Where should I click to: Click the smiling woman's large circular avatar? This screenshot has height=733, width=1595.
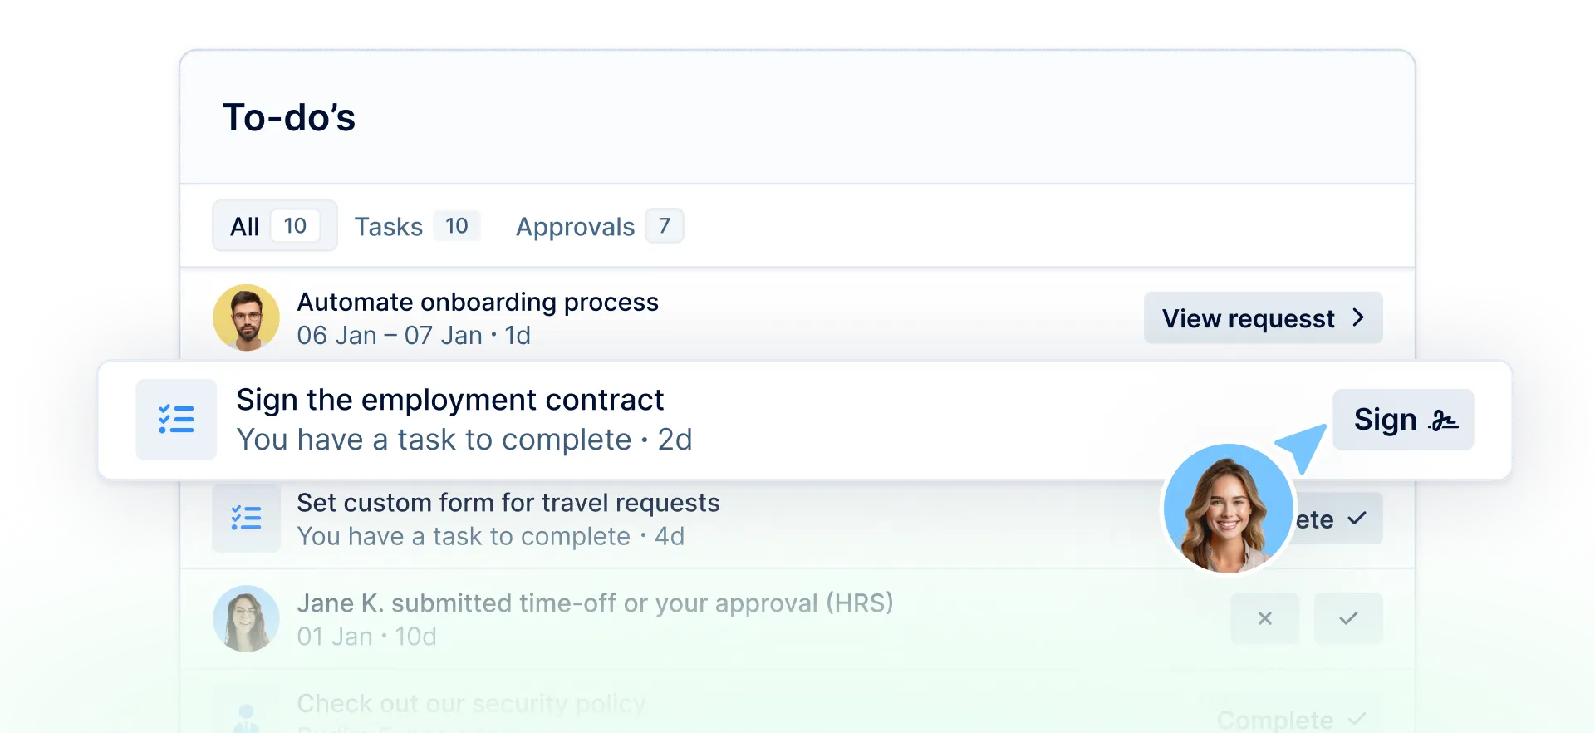click(x=1228, y=509)
